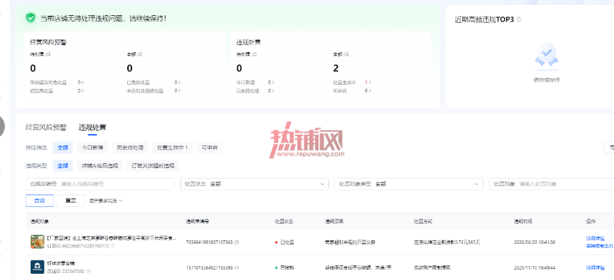Copy the order ID 6922660714205760172
Viewport: 614px width, 280px height.
pyautogui.click(x=113, y=246)
